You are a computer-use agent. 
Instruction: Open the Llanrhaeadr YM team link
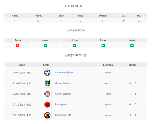click(x=63, y=115)
